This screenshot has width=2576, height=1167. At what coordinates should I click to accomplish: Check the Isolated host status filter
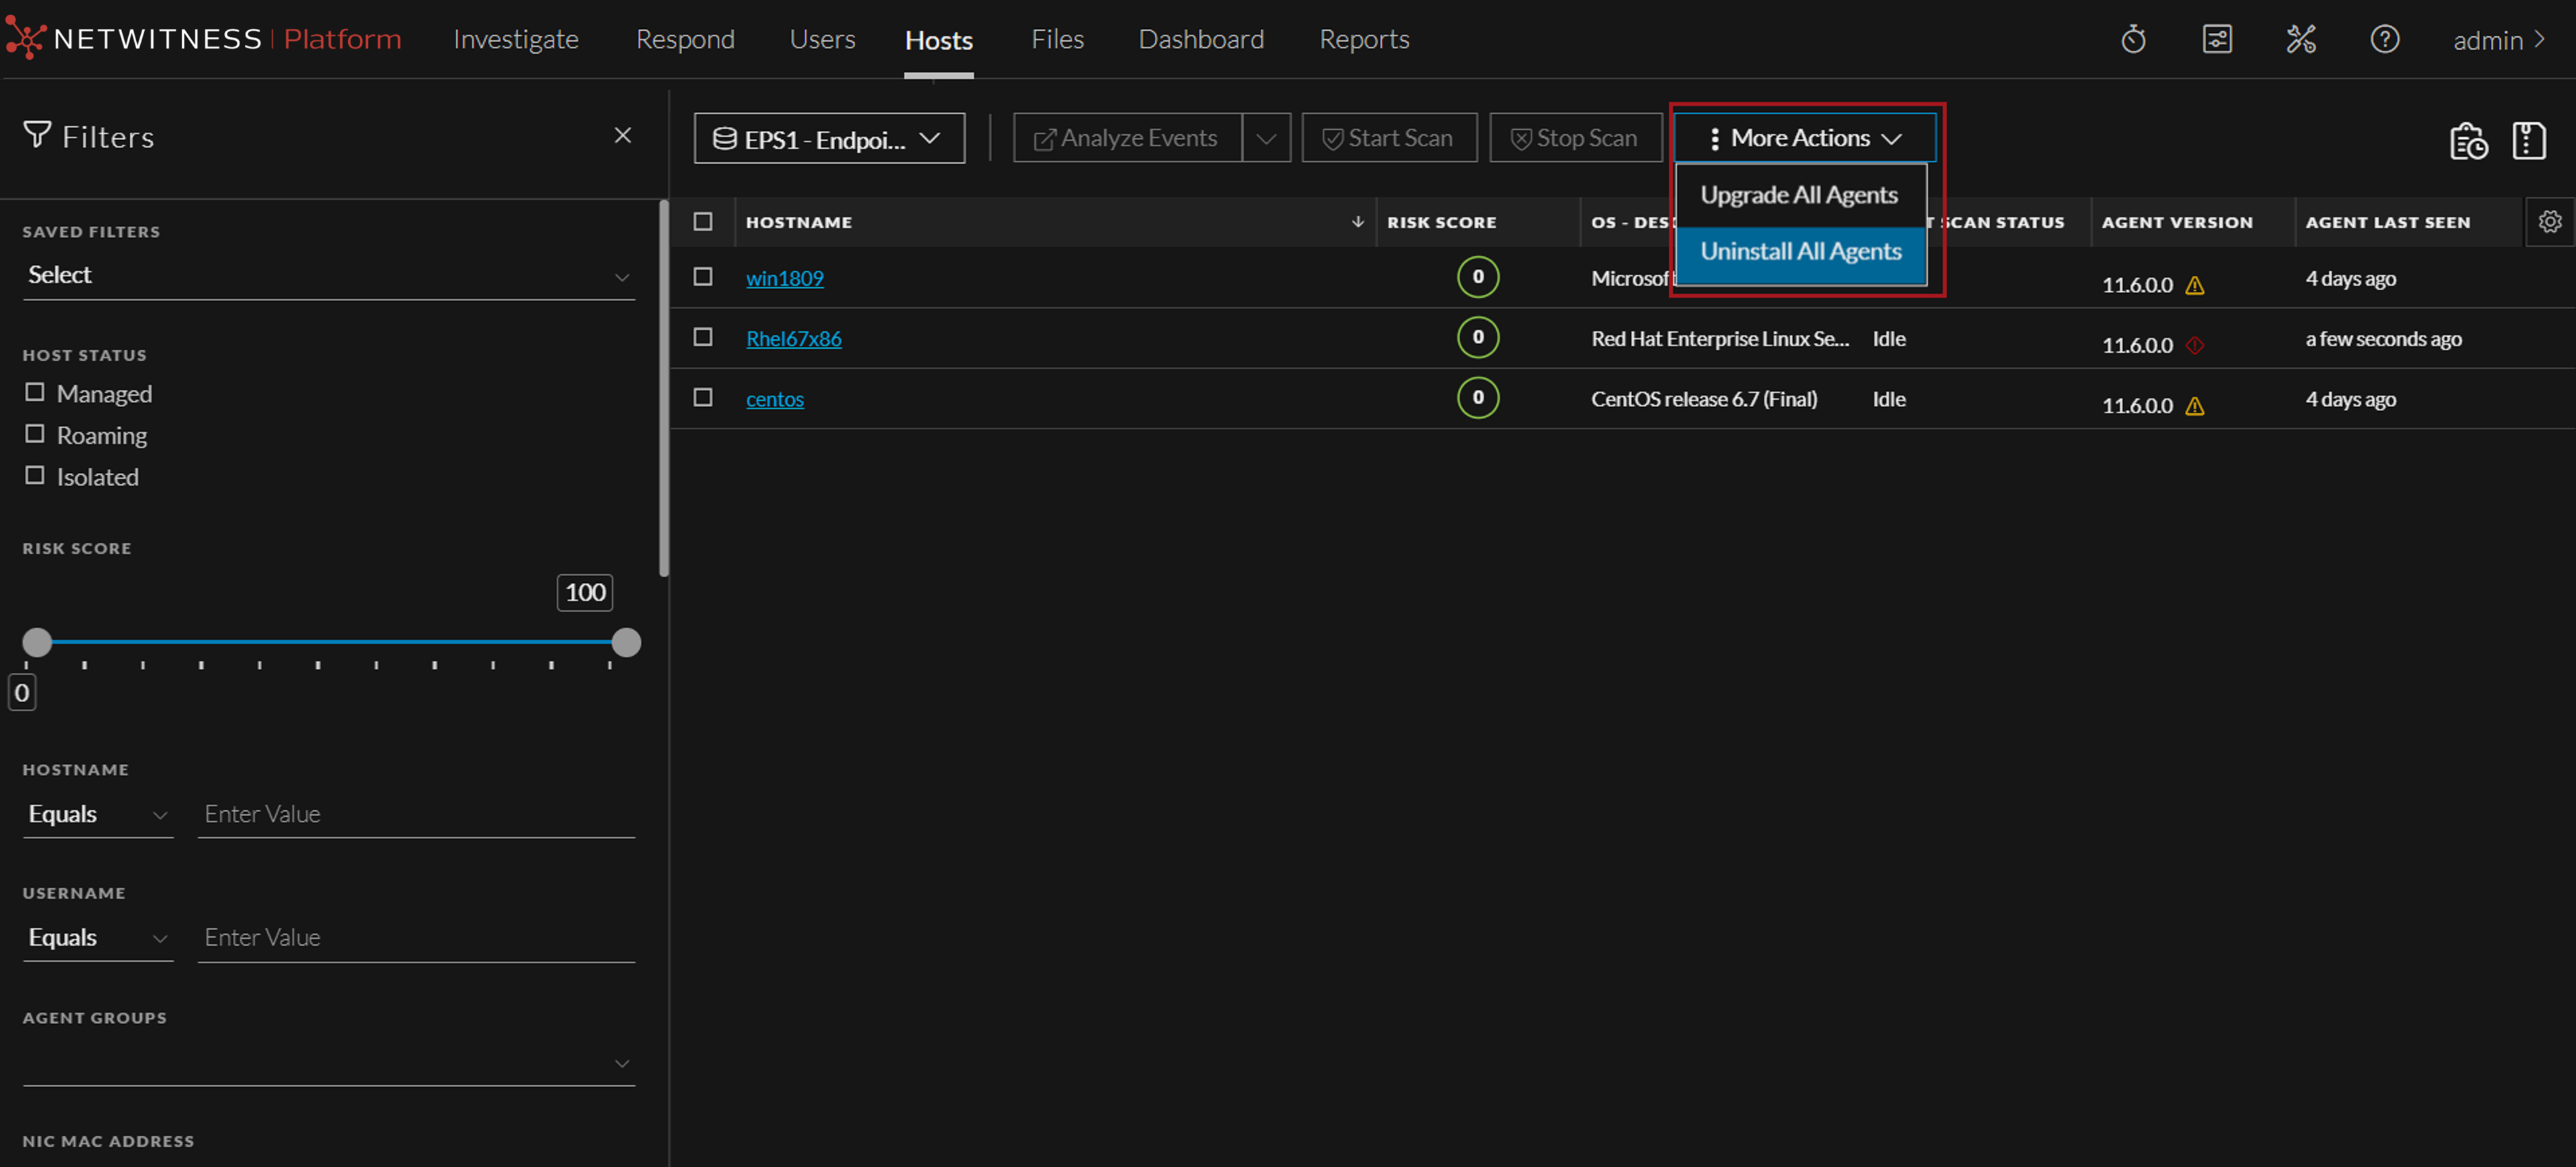(35, 475)
